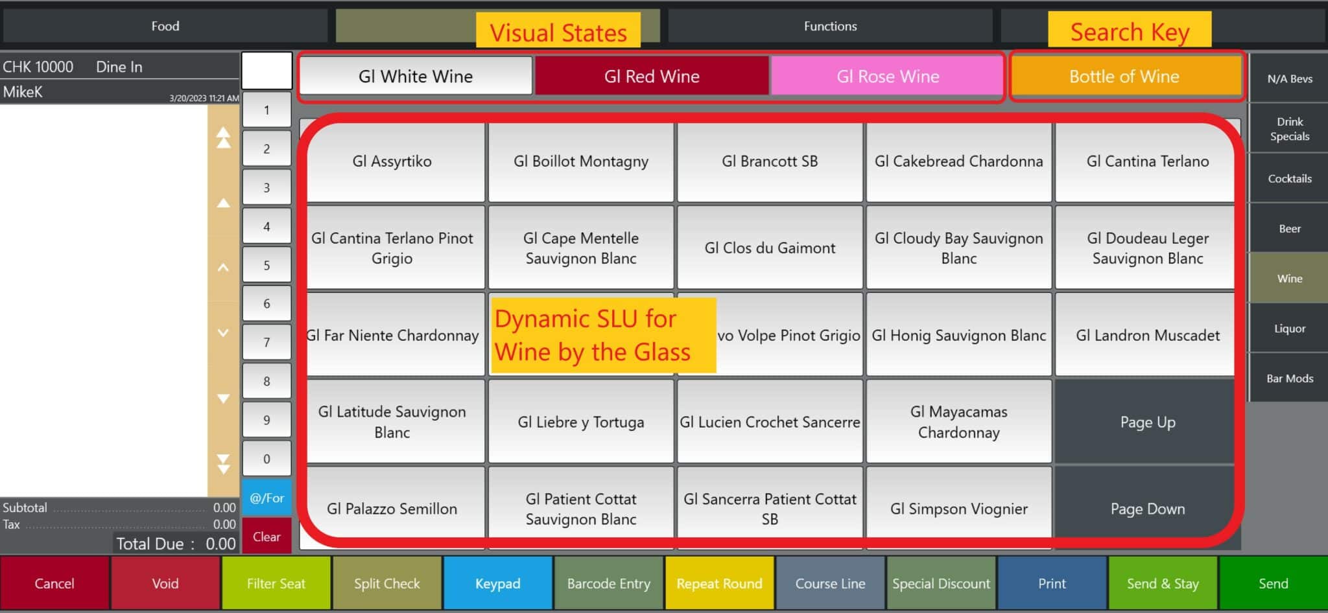Image resolution: width=1328 pixels, height=613 pixels.
Task: Tap keypad number 0
Action: click(x=267, y=459)
